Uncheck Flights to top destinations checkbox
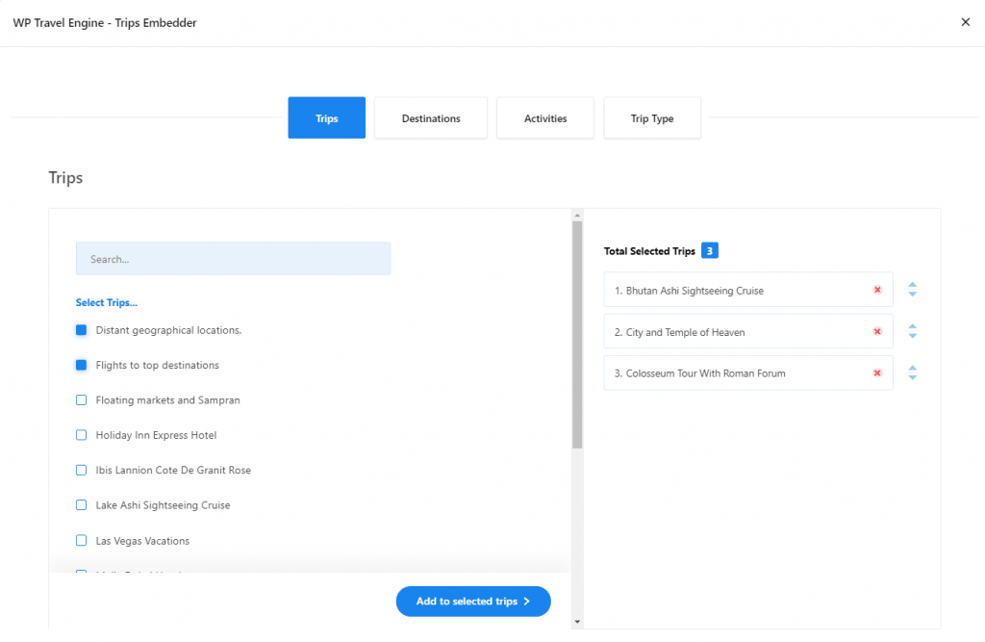 (81, 365)
